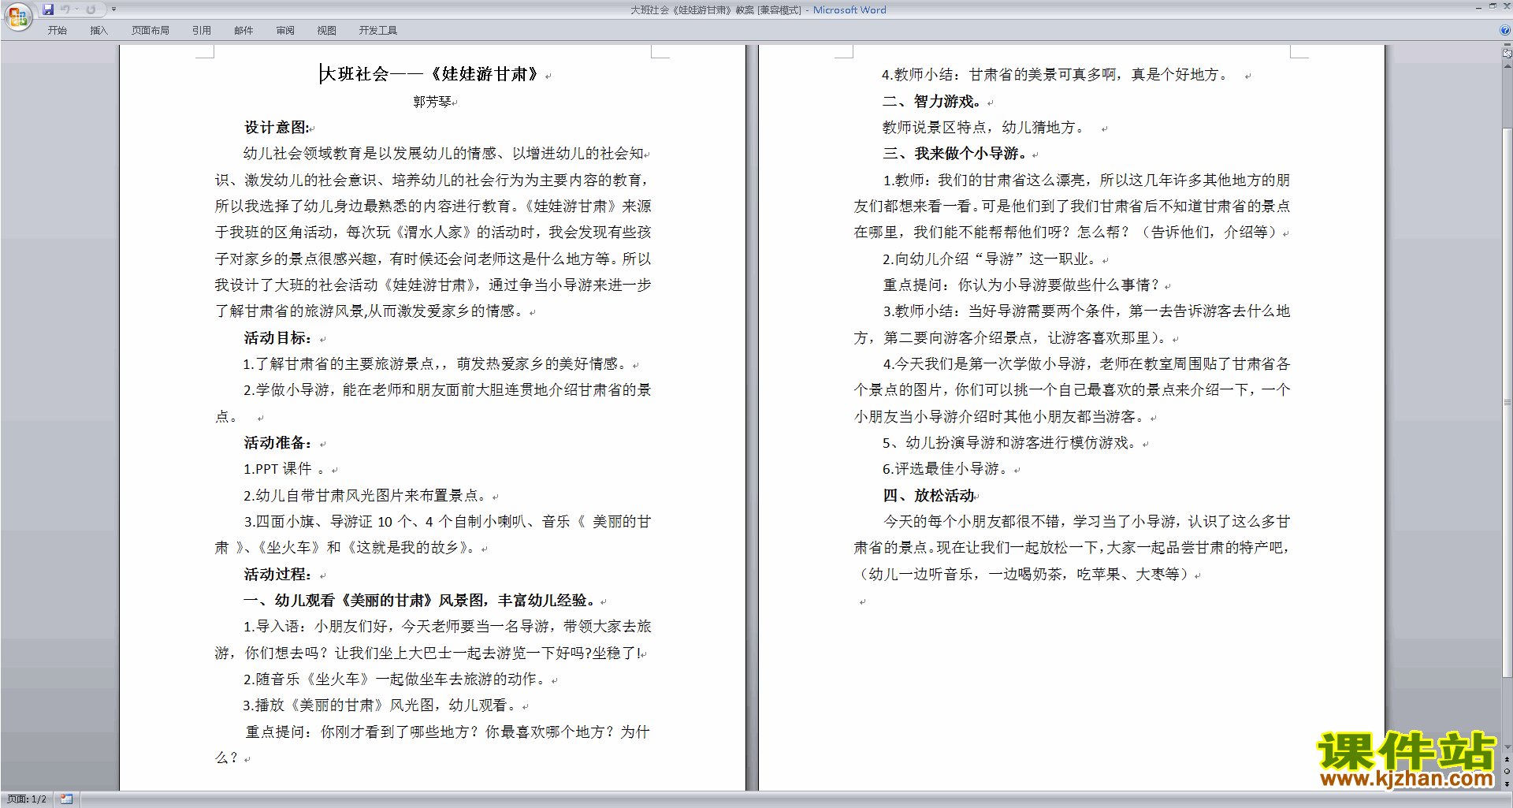Save the document with the floppy icon

tap(48, 9)
